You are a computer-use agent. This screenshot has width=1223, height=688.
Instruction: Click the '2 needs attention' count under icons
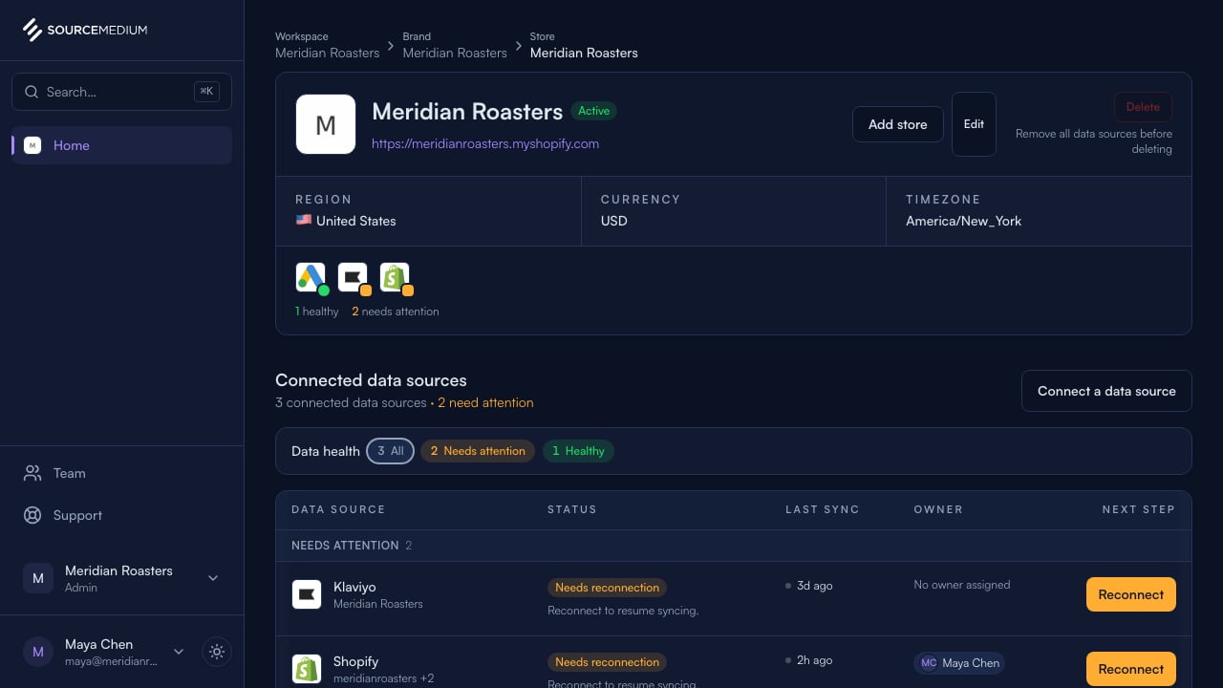[396, 312]
